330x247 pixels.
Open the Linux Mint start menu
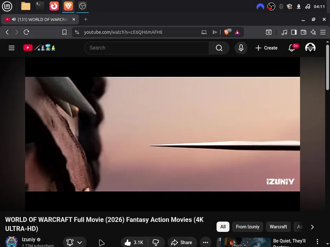(7, 6)
